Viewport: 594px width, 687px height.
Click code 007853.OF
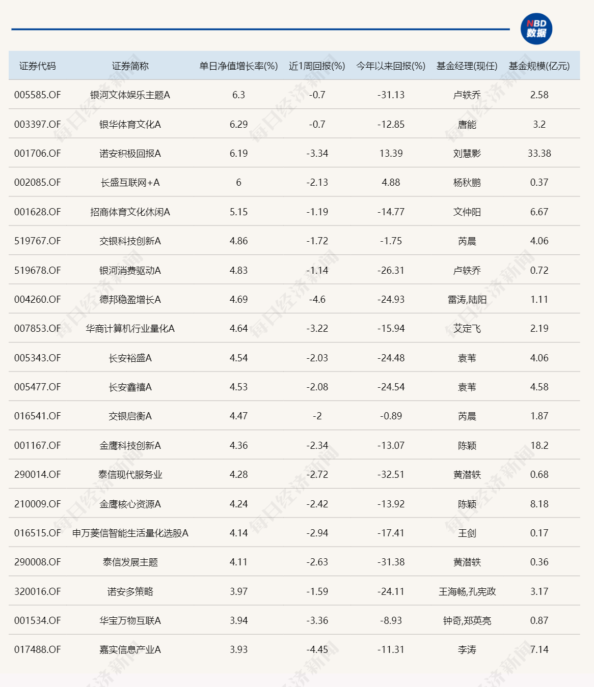tap(38, 328)
